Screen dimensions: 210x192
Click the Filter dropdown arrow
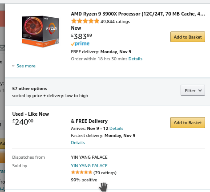pos(200,90)
